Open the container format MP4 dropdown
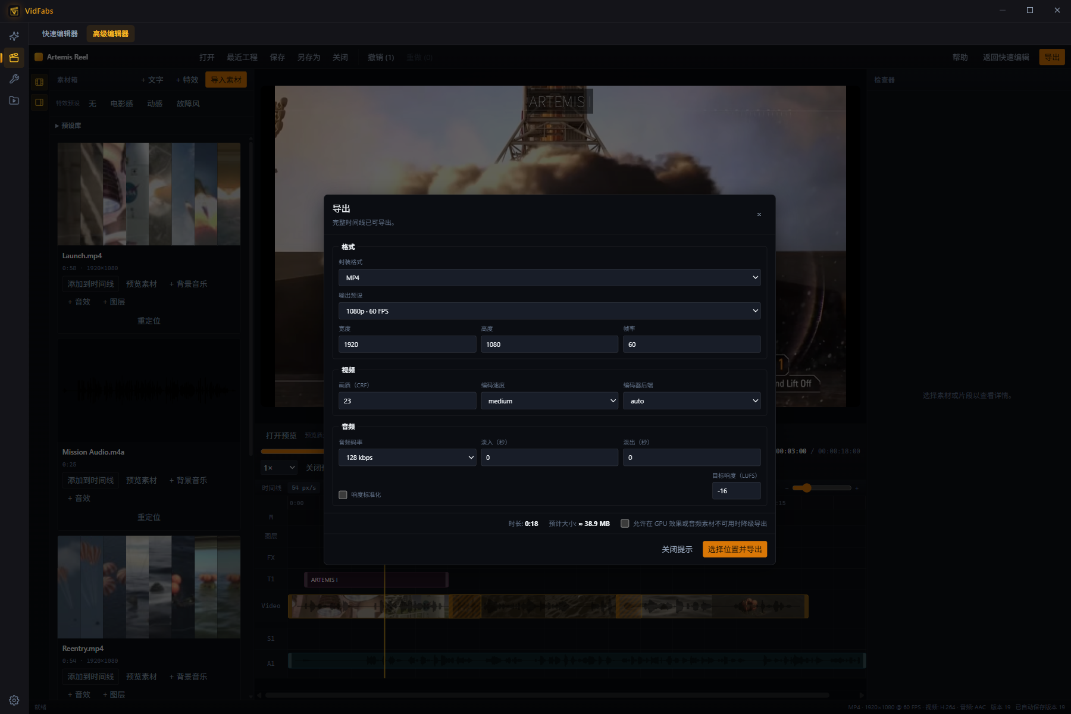1071x714 pixels. [x=550, y=278]
